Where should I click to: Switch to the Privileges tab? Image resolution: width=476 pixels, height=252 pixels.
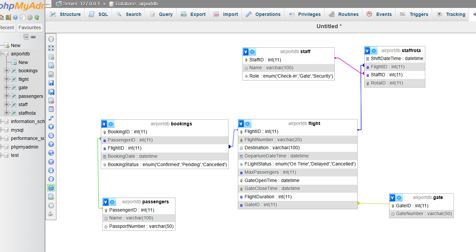(305, 14)
